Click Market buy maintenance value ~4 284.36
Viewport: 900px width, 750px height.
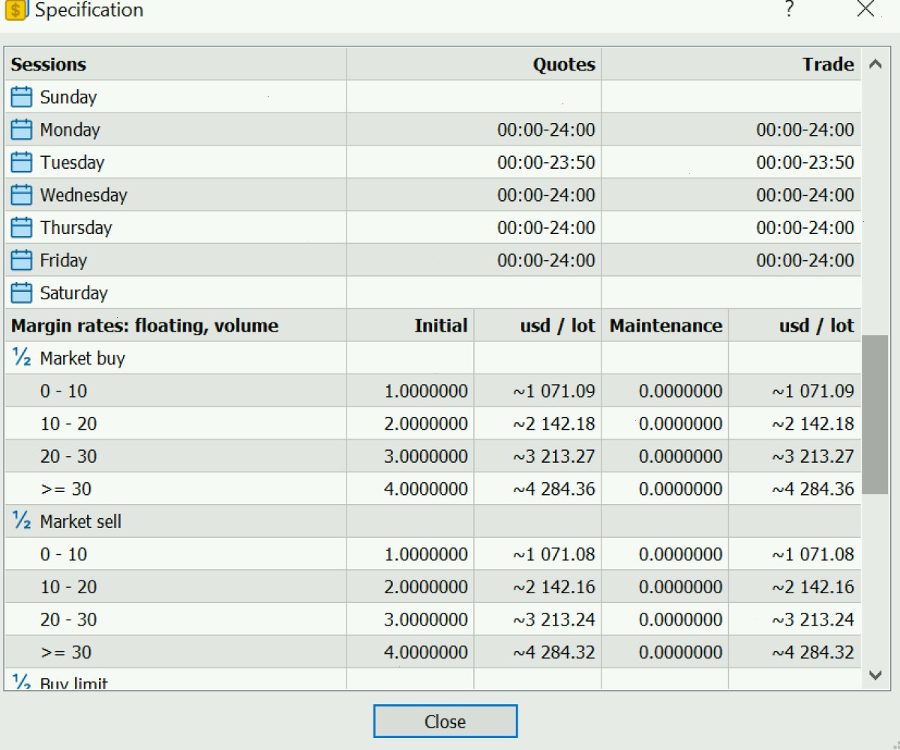[x=813, y=489]
